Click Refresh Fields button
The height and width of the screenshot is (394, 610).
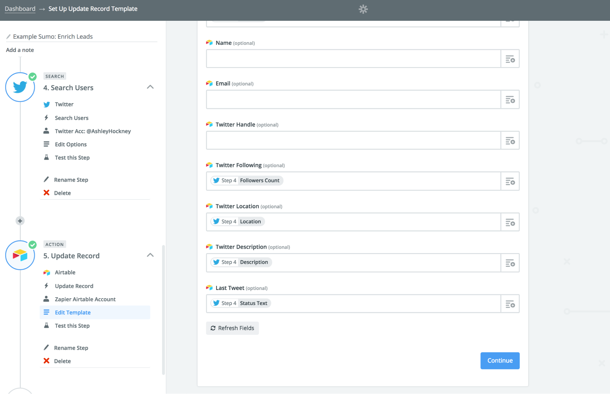(x=232, y=328)
